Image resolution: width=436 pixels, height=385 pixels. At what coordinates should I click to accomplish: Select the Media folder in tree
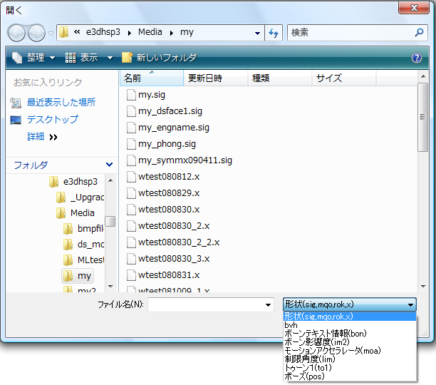(83, 213)
